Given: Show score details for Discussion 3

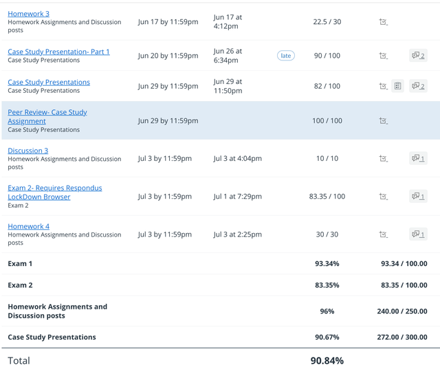Looking at the screenshot, I should pyautogui.click(x=384, y=158).
